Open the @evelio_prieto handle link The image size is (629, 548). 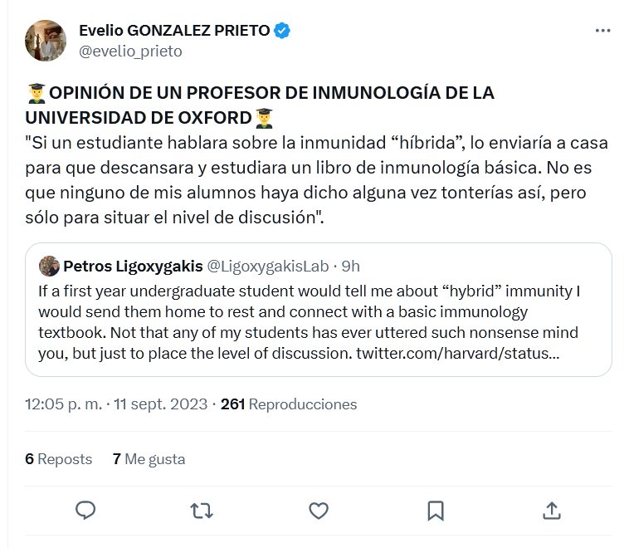coord(129,51)
